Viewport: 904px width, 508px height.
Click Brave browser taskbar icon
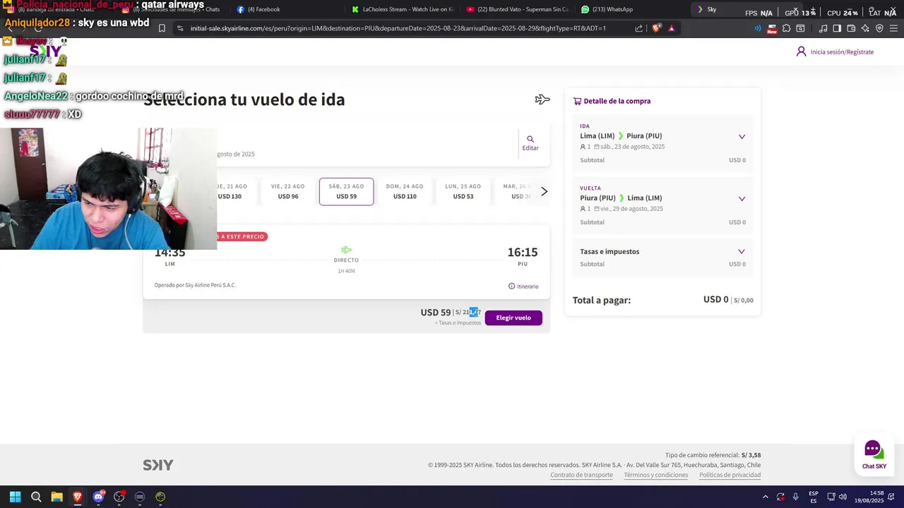(x=78, y=497)
